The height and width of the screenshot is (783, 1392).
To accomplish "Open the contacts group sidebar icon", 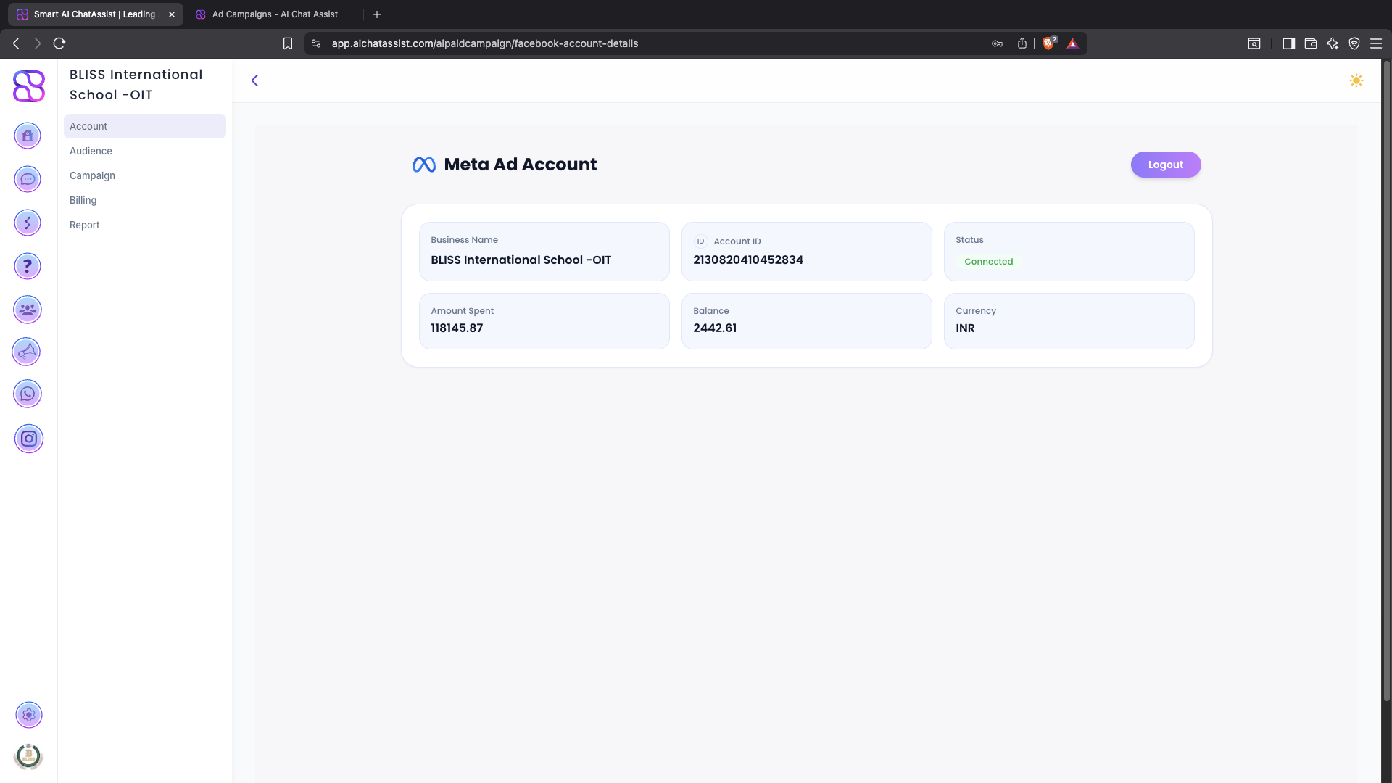I will (28, 310).
